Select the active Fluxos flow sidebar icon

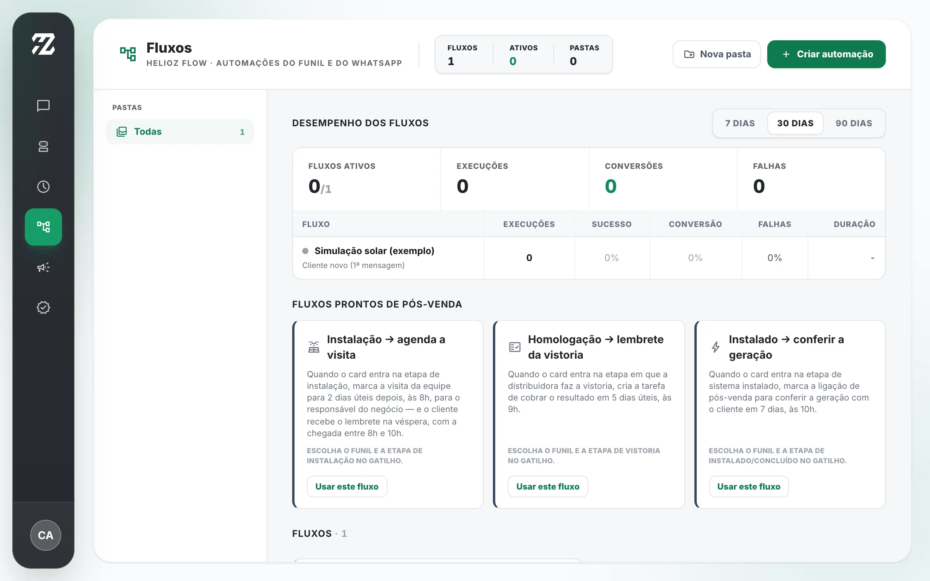(43, 227)
